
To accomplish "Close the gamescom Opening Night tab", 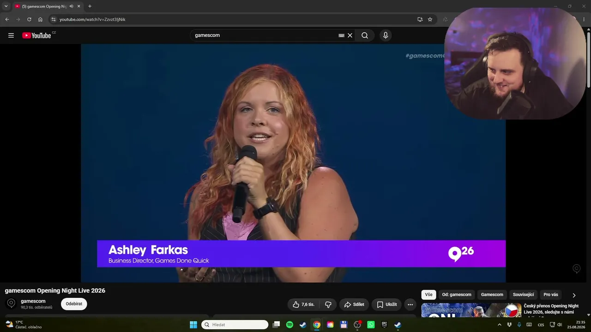I will coord(78,6).
